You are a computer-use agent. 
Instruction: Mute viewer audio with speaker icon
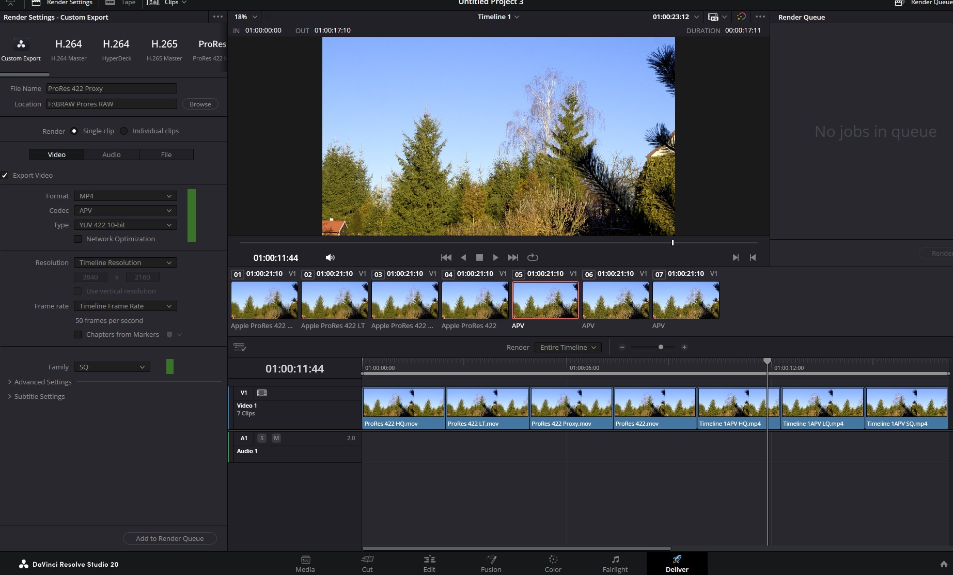pyautogui.click(x=330, y=257)
